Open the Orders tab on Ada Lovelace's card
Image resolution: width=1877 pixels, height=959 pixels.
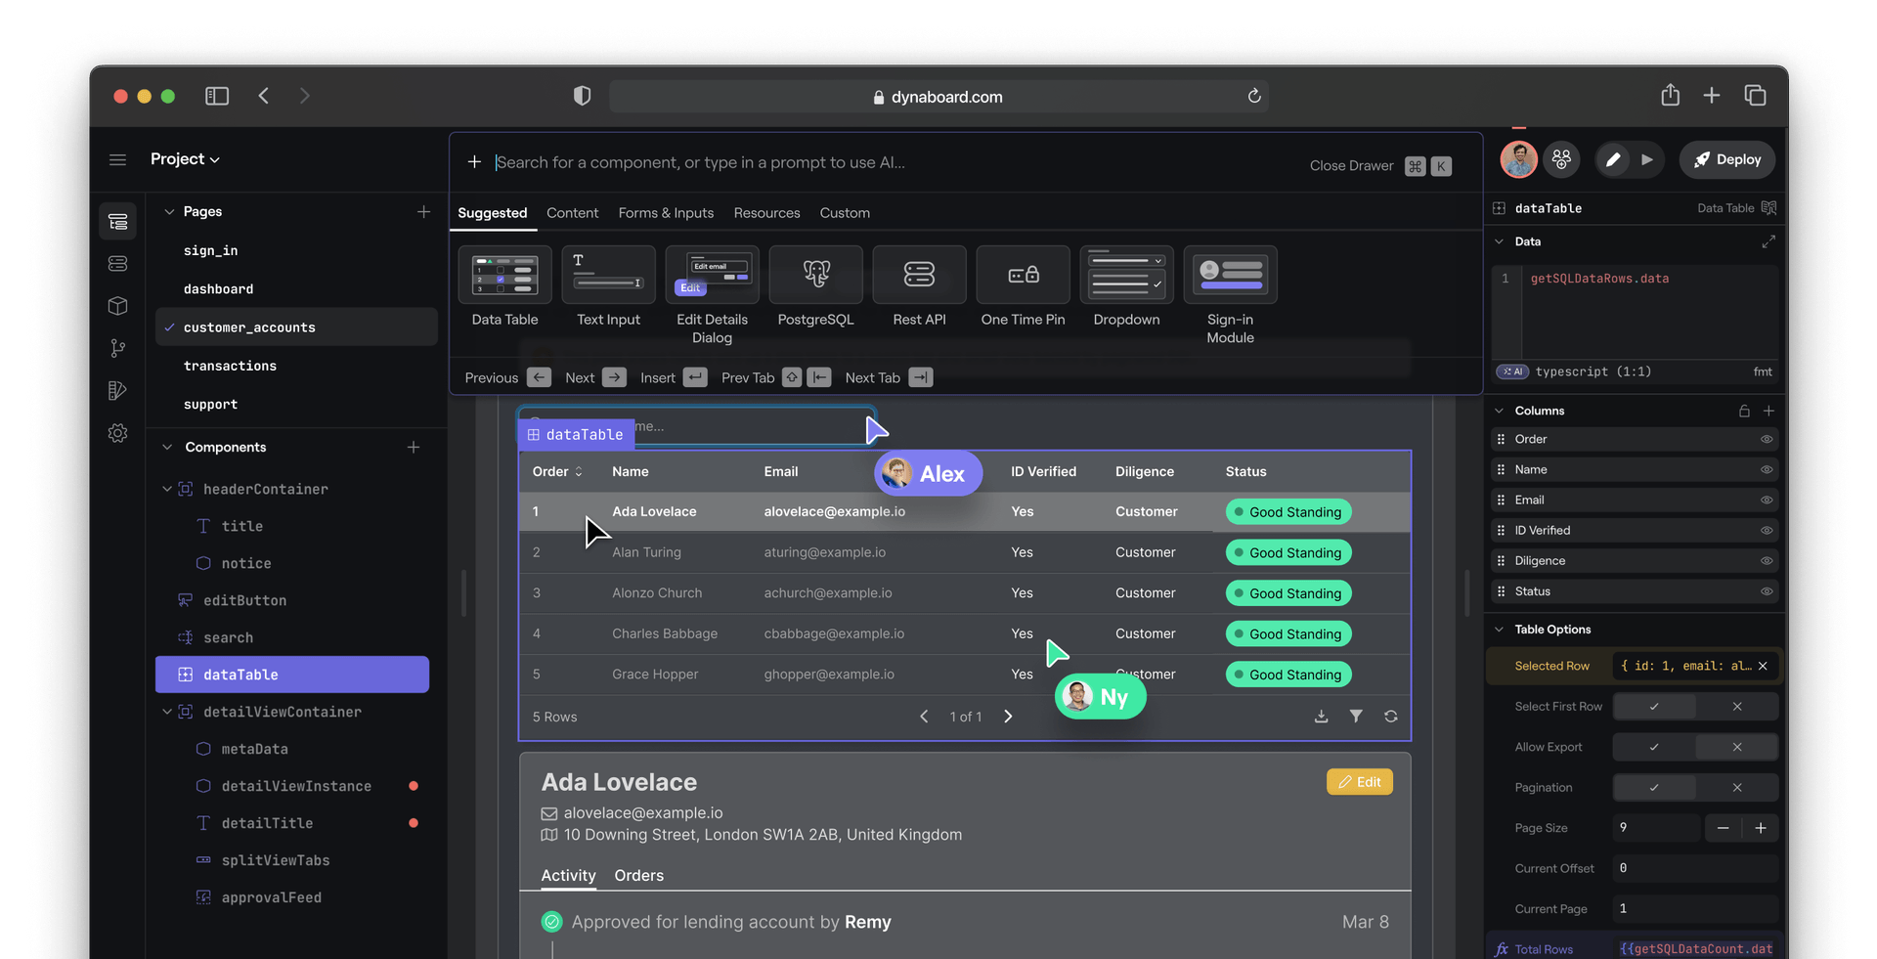point(638,876)
